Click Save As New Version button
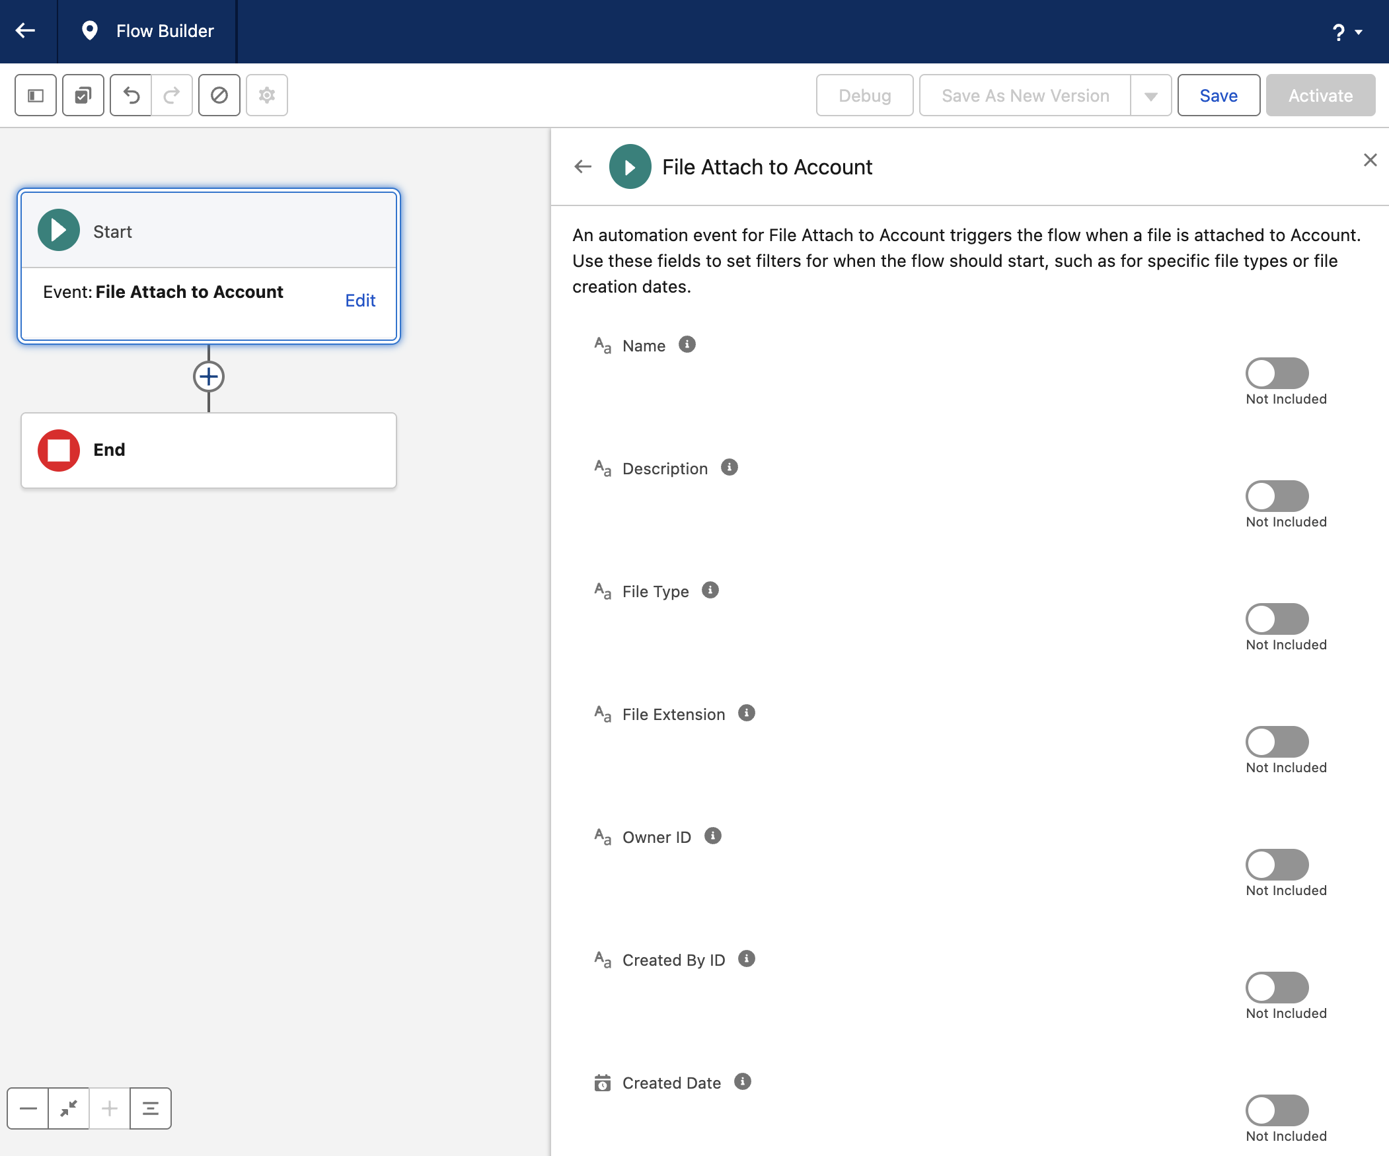Image resolution: width=1389 pixels, height=1156 pixels. (x=1025, y=95)
